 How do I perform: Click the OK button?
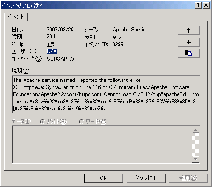pyautogui.click(x=103, y=178)
